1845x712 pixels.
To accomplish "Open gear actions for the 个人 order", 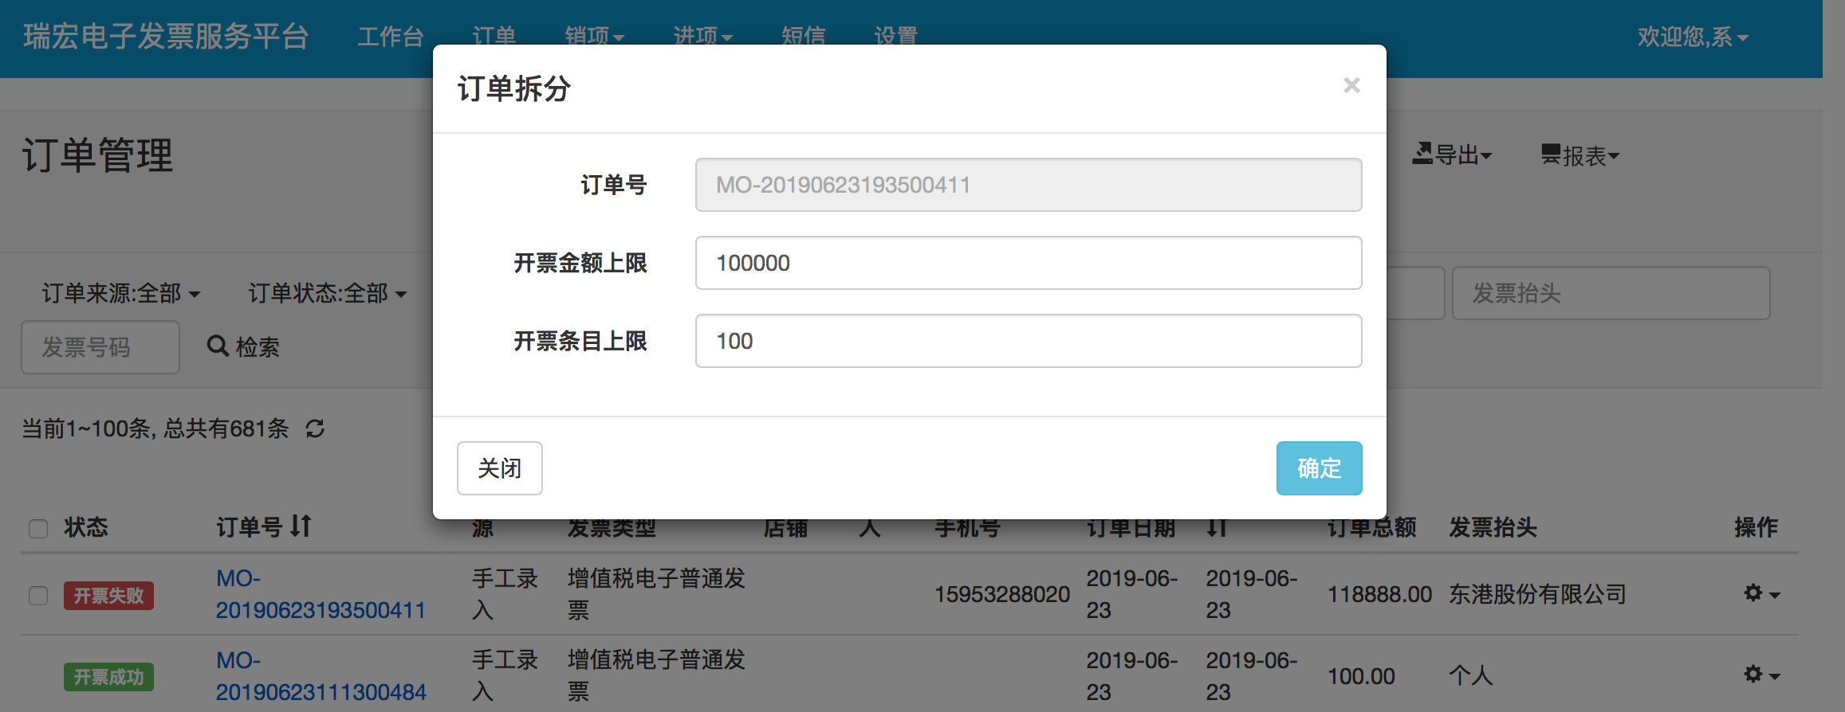I will point(1760,675).
